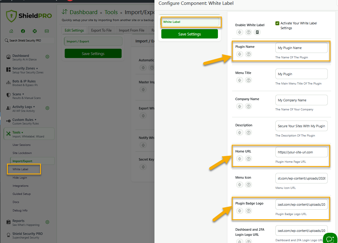Open ShieldPRO home via the house icon
Image resolution: width=338 pixels, height=243 pixels.
coord(11,31)
